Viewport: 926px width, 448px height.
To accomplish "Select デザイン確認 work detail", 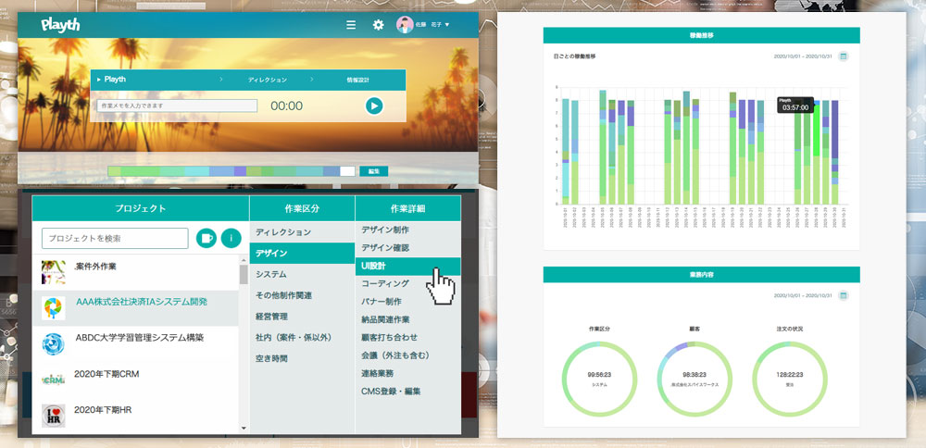I will point(407,248).
